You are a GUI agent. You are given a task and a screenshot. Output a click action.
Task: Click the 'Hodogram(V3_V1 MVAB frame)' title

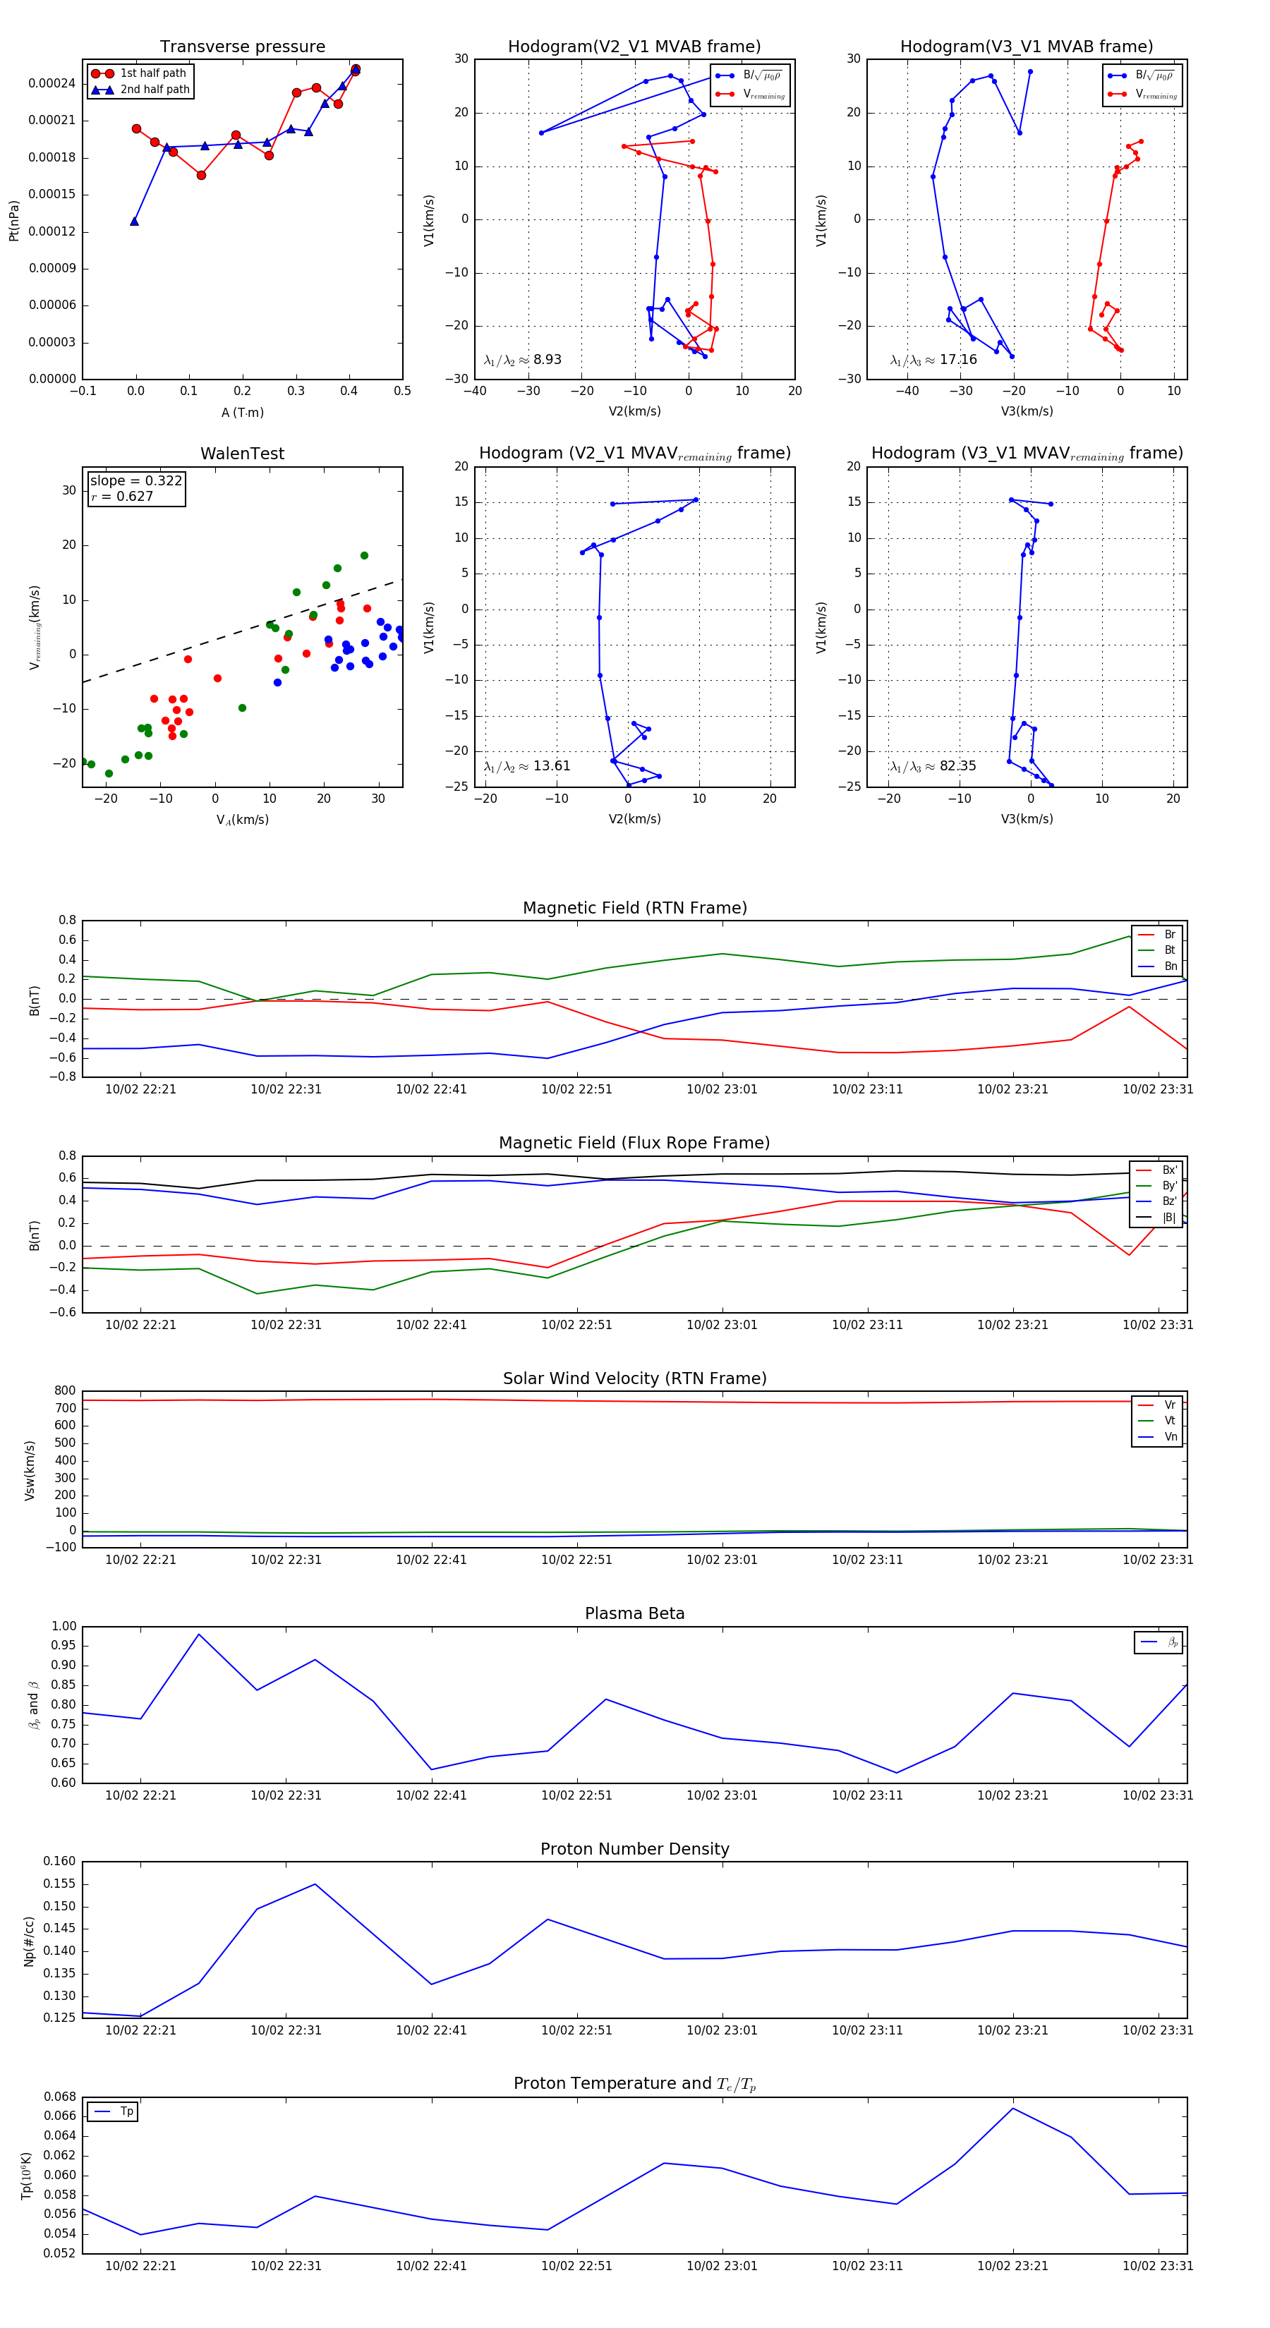[x=1026, y=46]
